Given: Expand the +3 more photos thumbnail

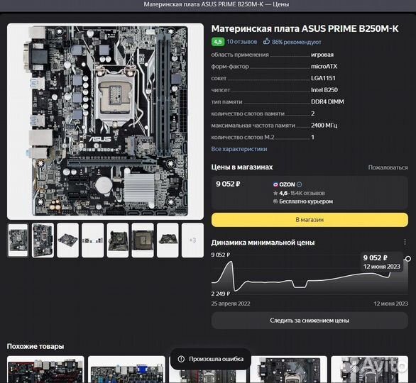Looking at the screenshot, I should (192, 240).
